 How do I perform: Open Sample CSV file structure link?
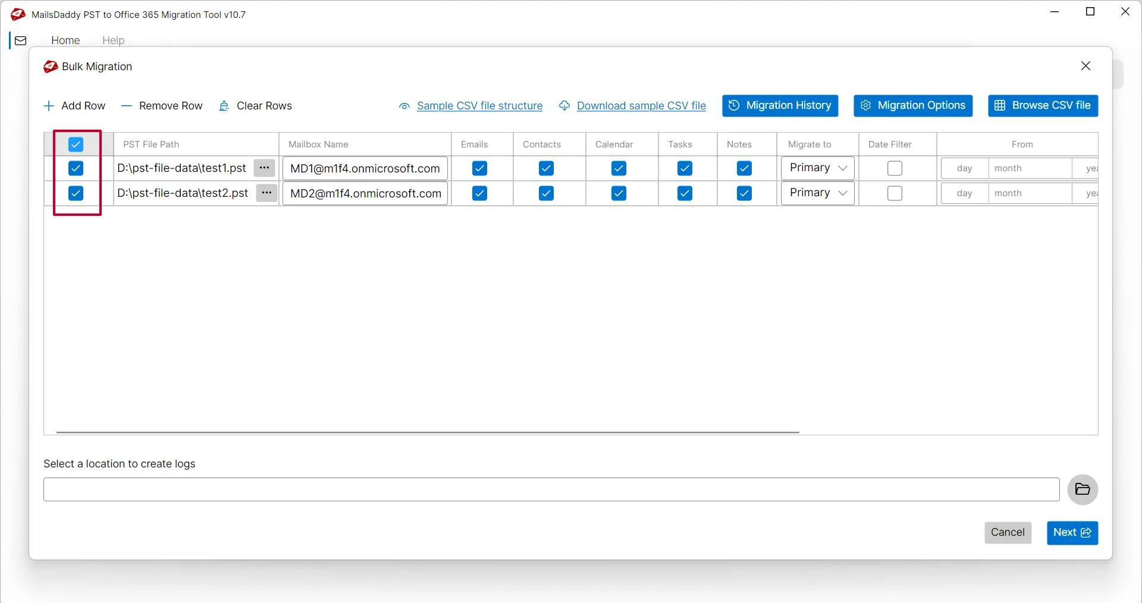click(479, 106)
